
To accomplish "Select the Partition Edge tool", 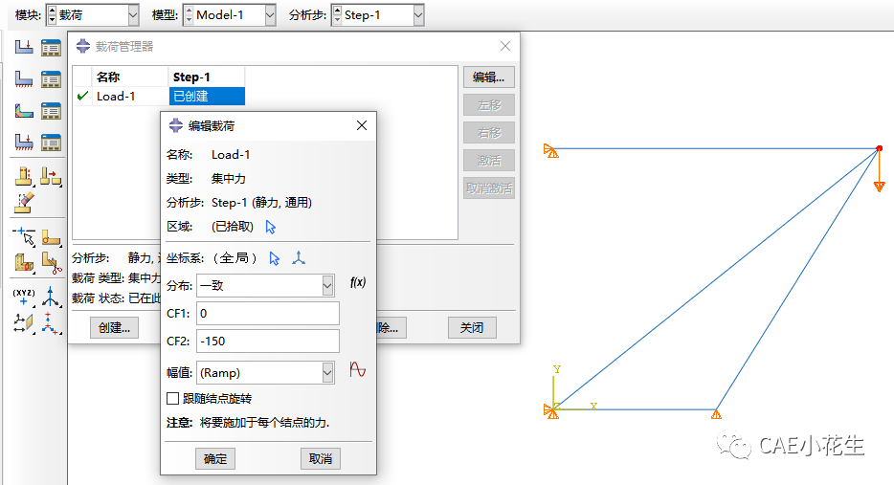I will click(x=24, y=236).
